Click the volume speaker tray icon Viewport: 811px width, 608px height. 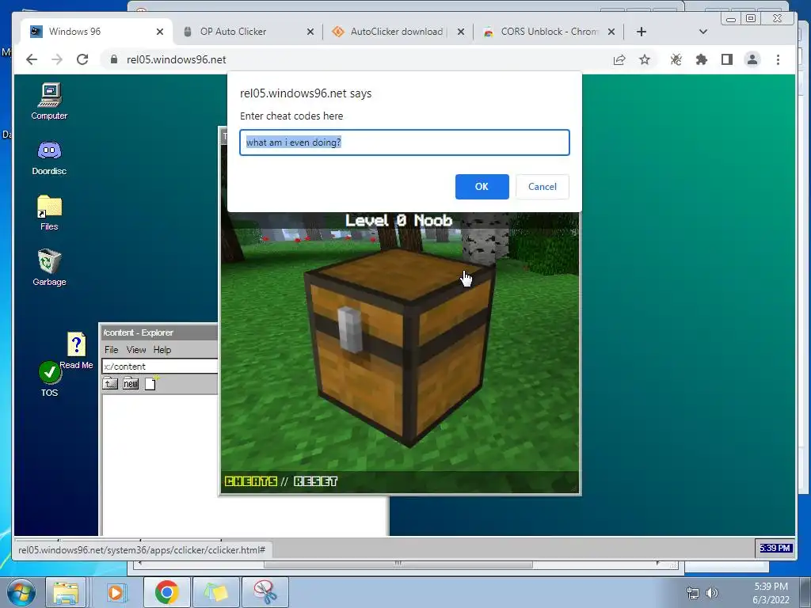coord(712,593)
